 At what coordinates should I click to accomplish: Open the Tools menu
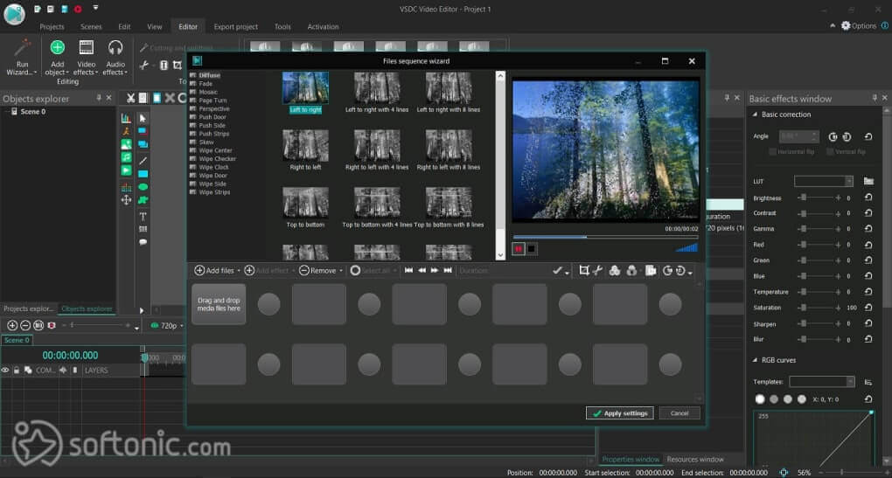pyautogui.click(x=282, y=27)
